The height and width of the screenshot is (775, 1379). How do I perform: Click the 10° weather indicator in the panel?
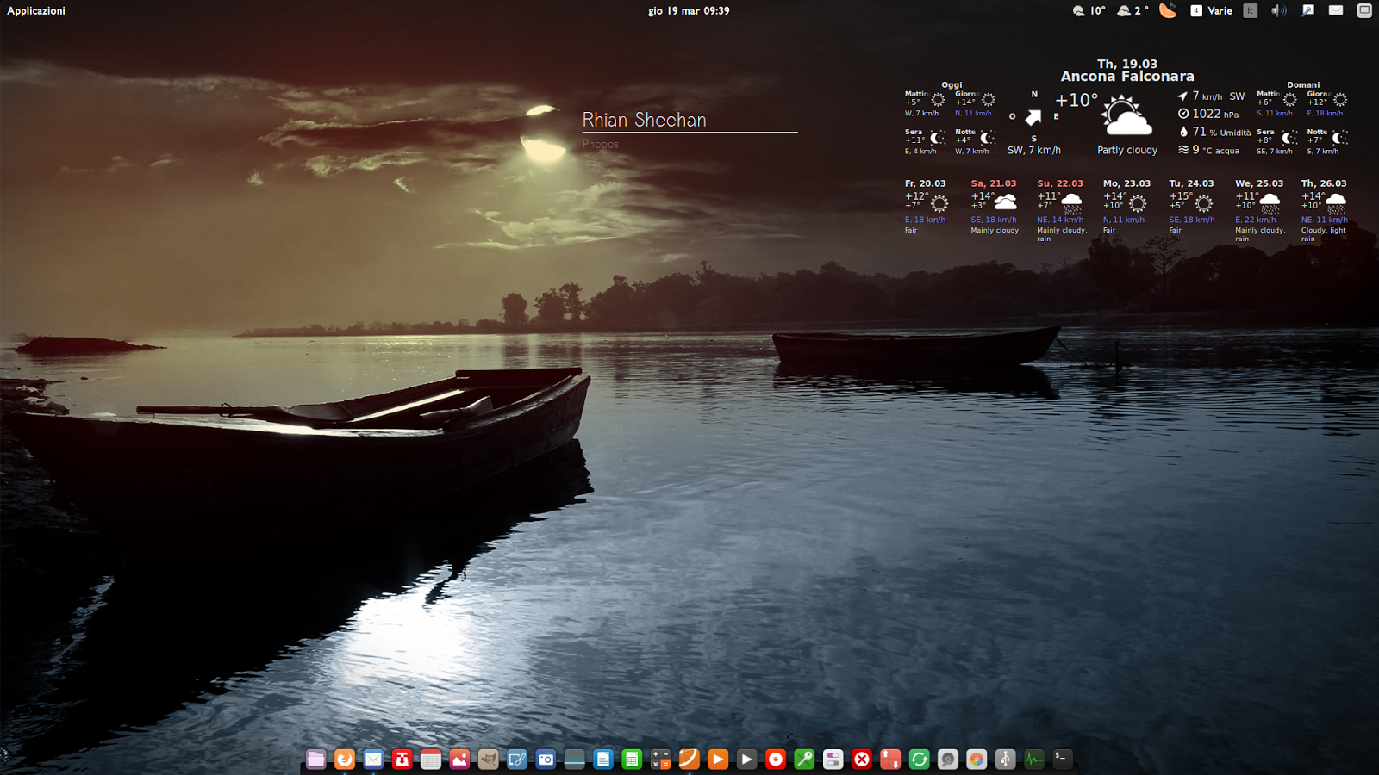click(1089, 11)
